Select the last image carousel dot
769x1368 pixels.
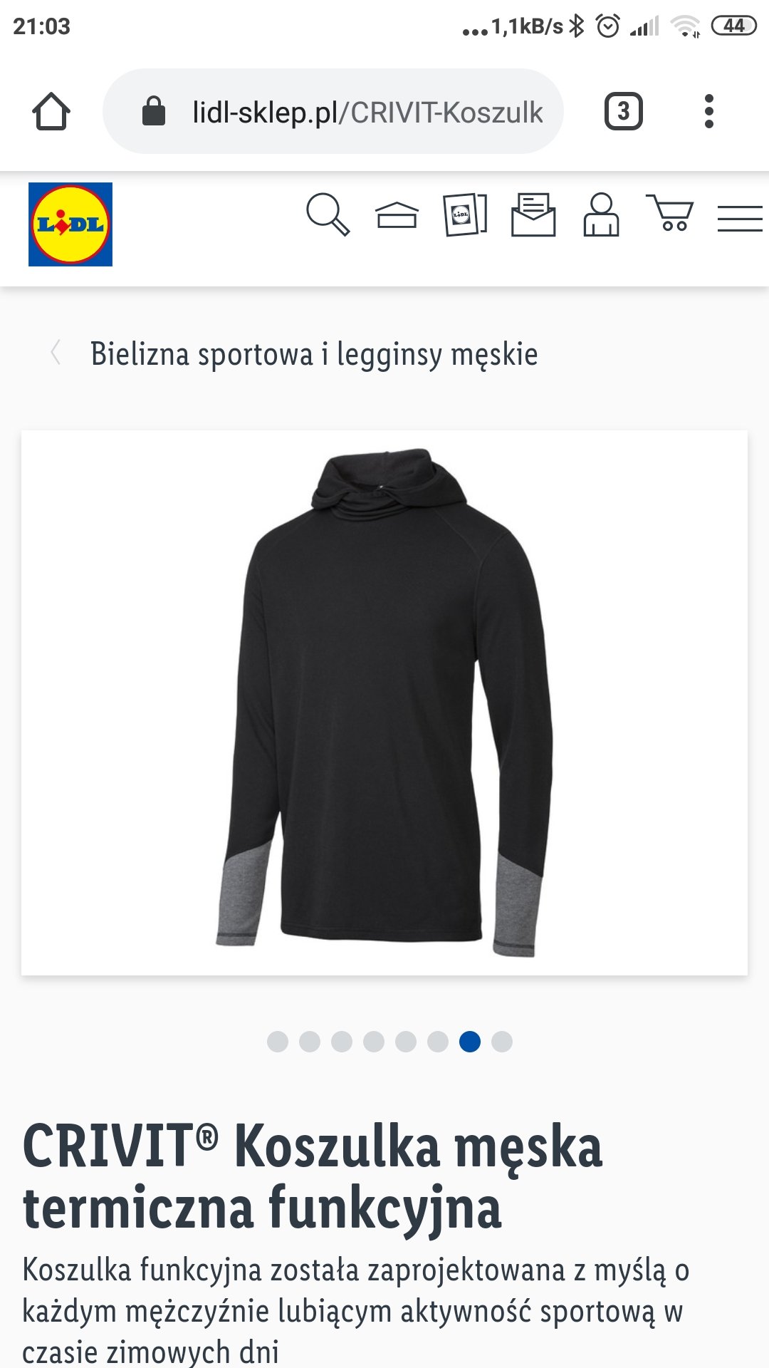point(502,1042)
